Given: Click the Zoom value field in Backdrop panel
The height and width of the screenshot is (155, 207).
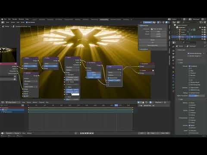Looking at the screenshot, I should 158,31.
